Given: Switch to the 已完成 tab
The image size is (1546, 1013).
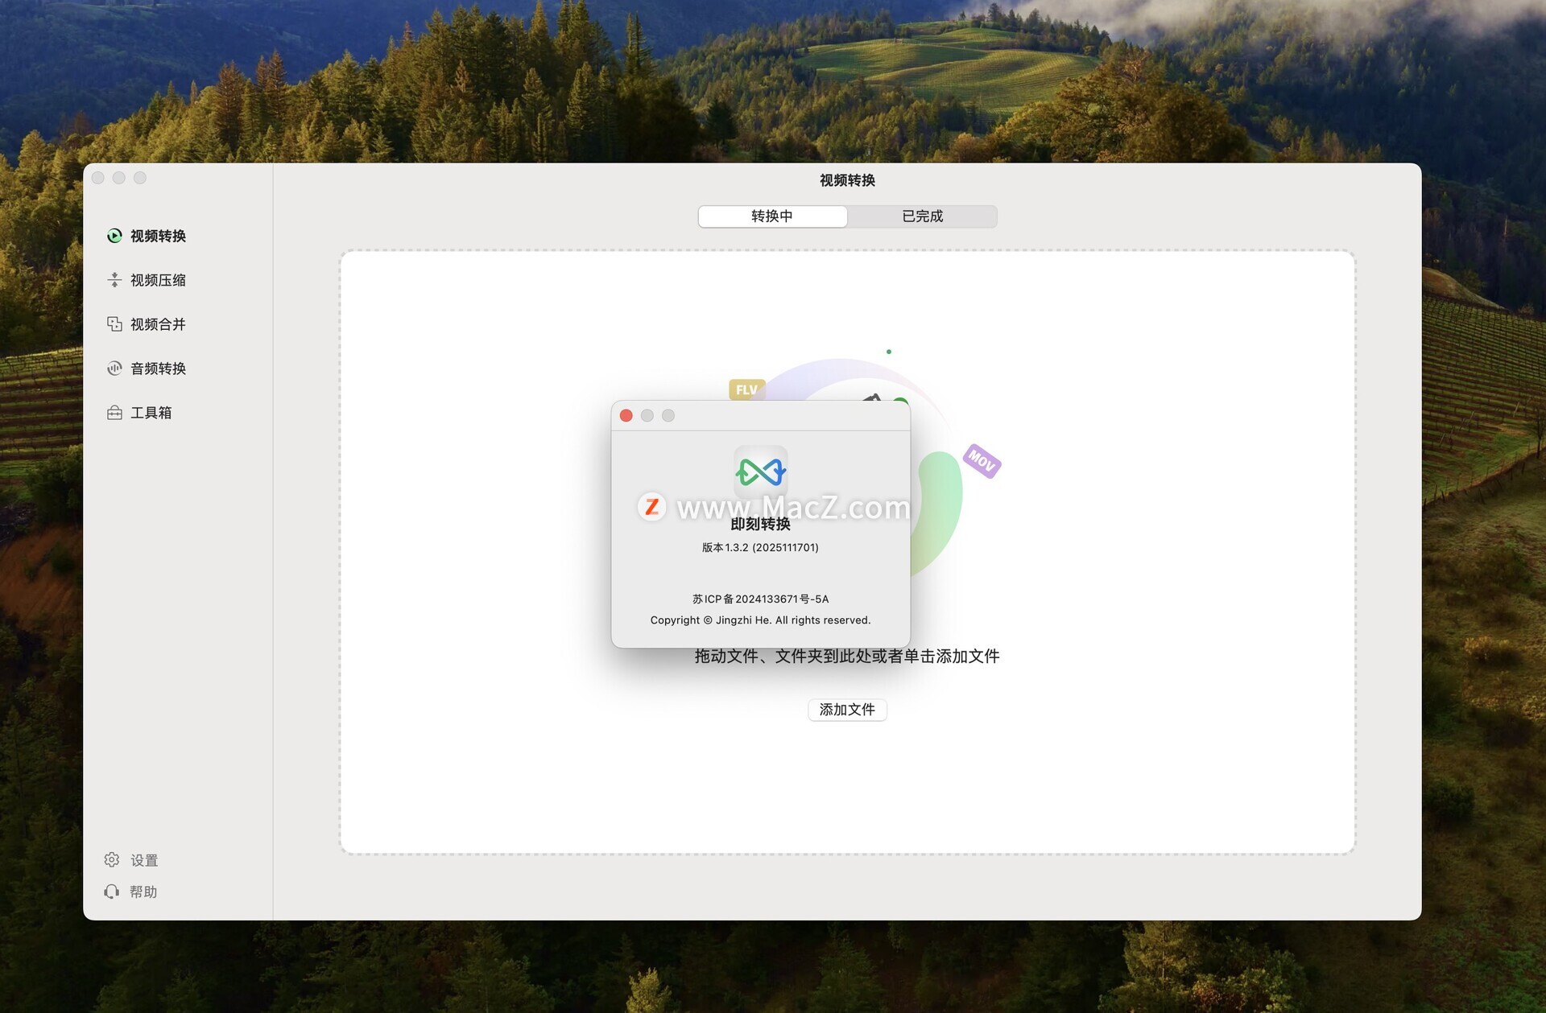Looking at the screenshot, I should coord(922,216).
